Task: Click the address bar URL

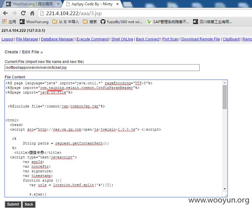Action: pyautogui.click(x=74, y=13)
